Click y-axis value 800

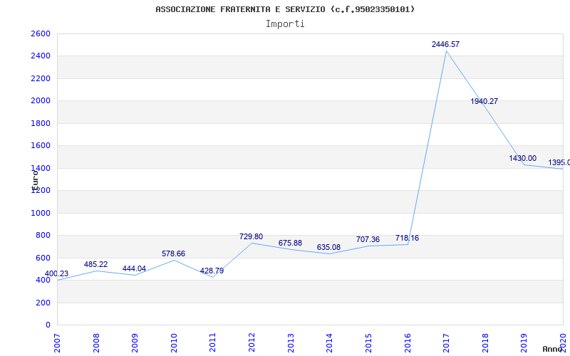(43, 236)
